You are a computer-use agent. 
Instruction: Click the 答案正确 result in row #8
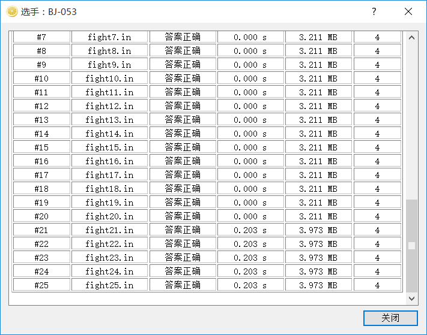tap(183, 51)
